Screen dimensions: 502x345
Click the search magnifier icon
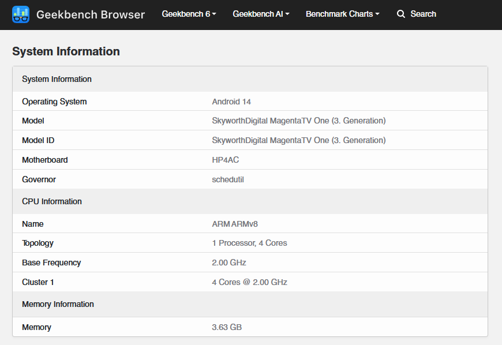[401, 14]
